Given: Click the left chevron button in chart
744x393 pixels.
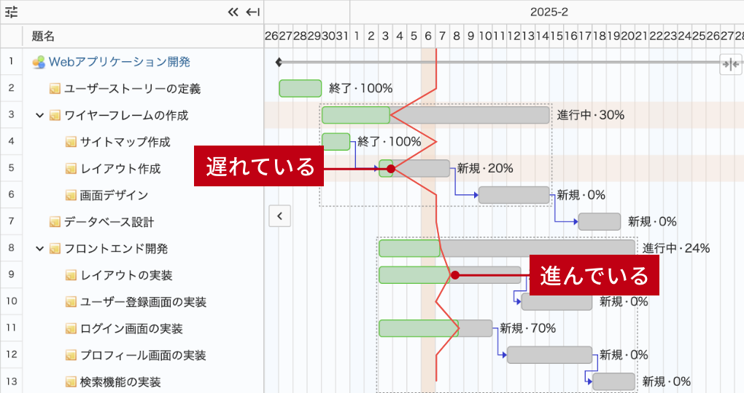Looking at the screenshot, I should coord(280,216).
